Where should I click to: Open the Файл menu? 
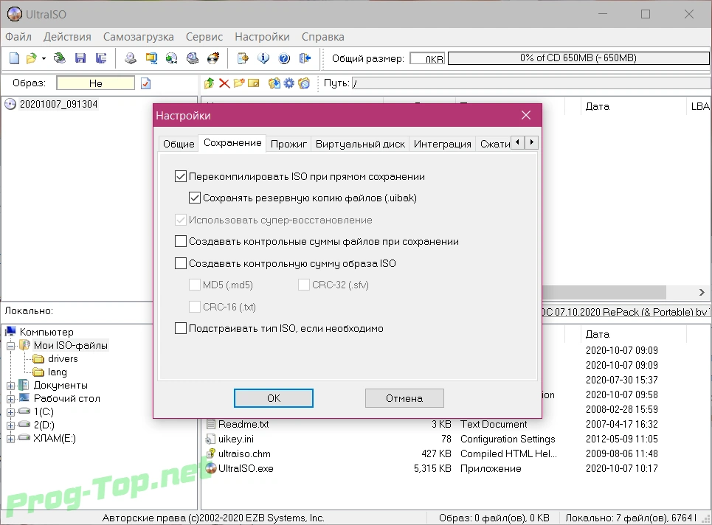(18, 37)
